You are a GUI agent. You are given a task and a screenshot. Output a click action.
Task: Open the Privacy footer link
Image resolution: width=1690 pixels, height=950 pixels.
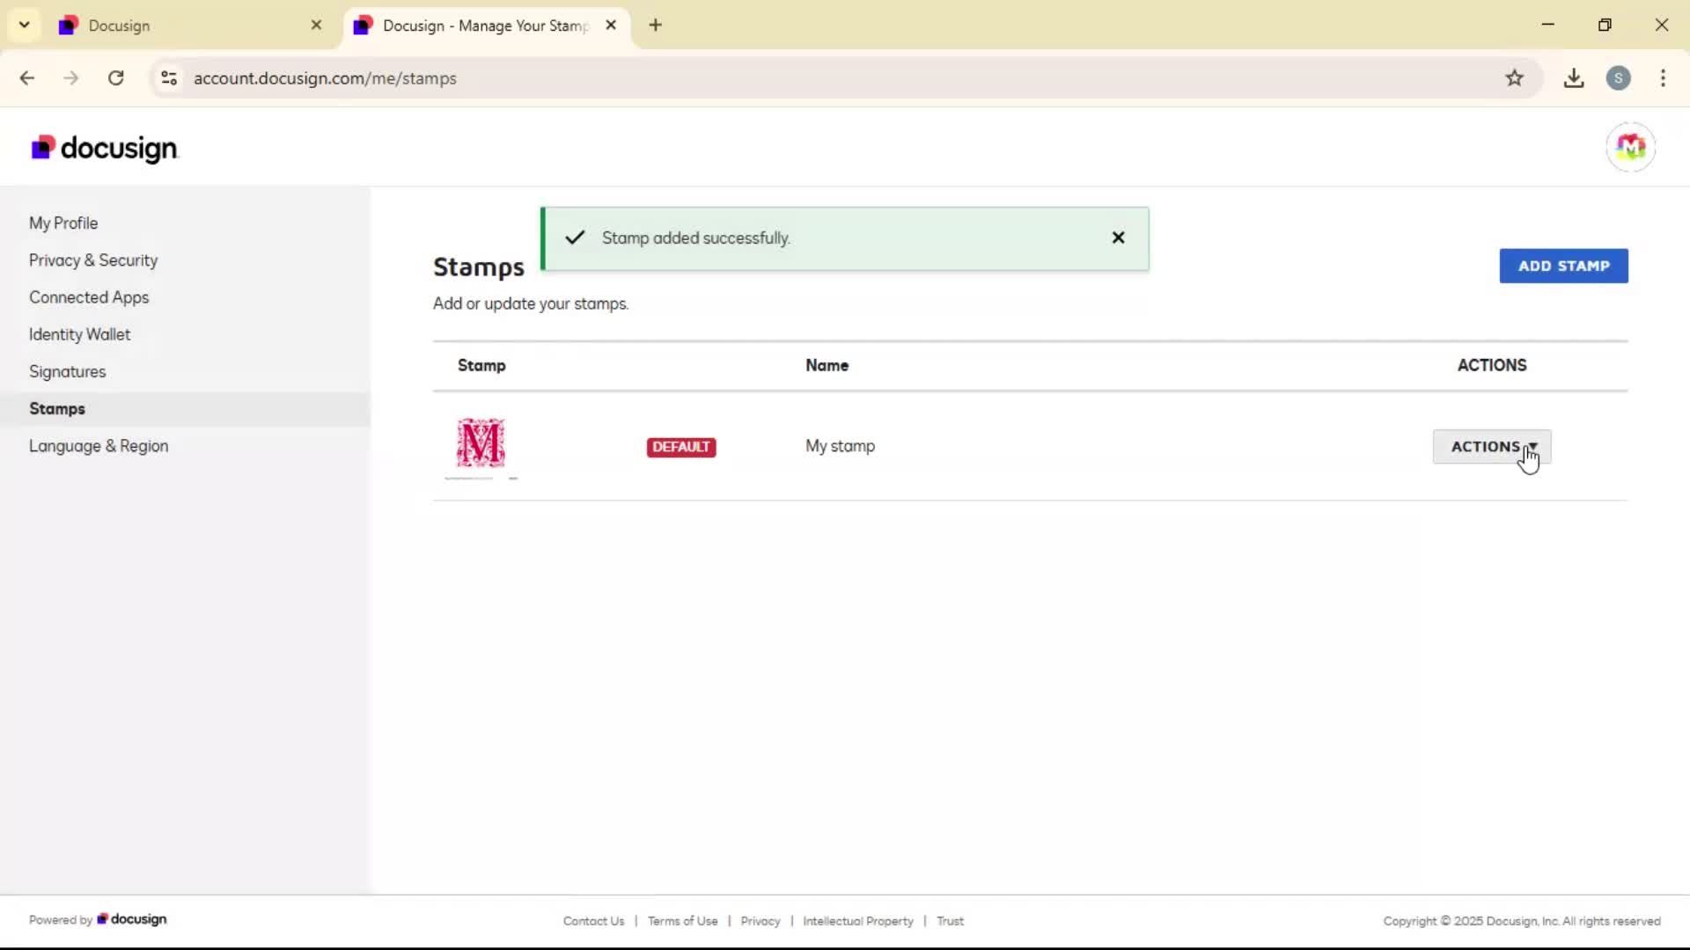(760, 921)
